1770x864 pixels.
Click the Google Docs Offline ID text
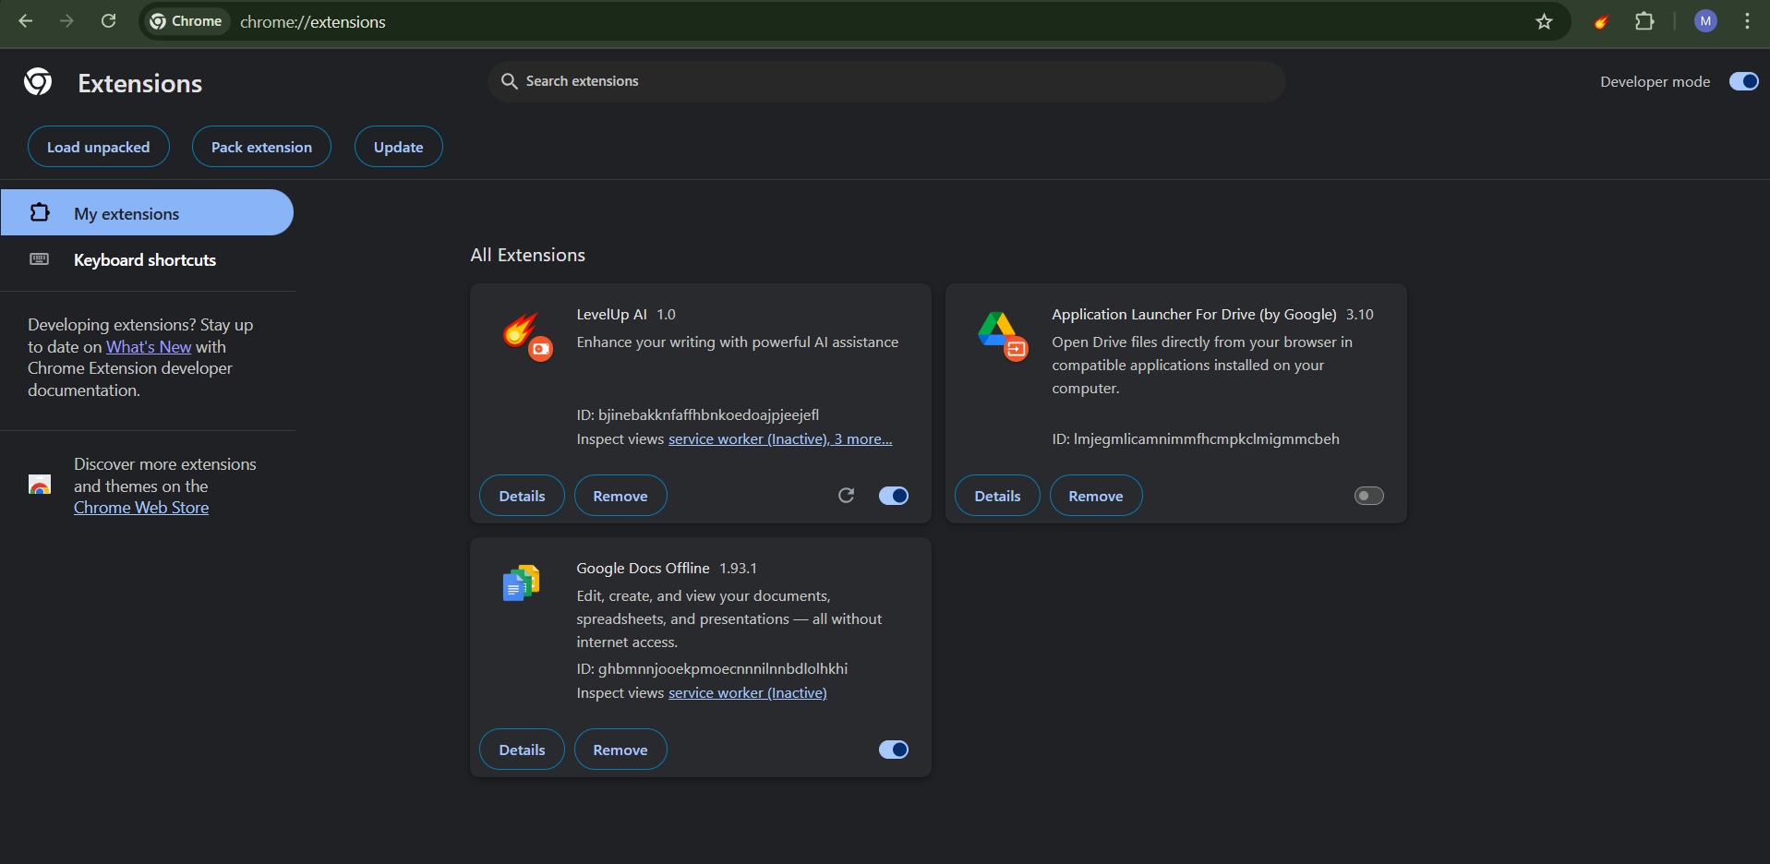(712, 669)
